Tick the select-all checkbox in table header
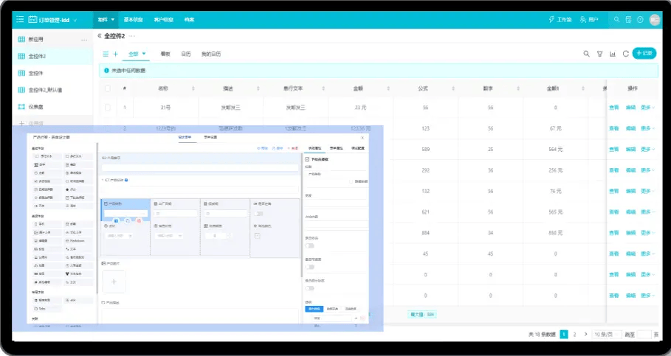Image resolution: width=671 pixels, height=356 pixels. click(x=108, y=88)
